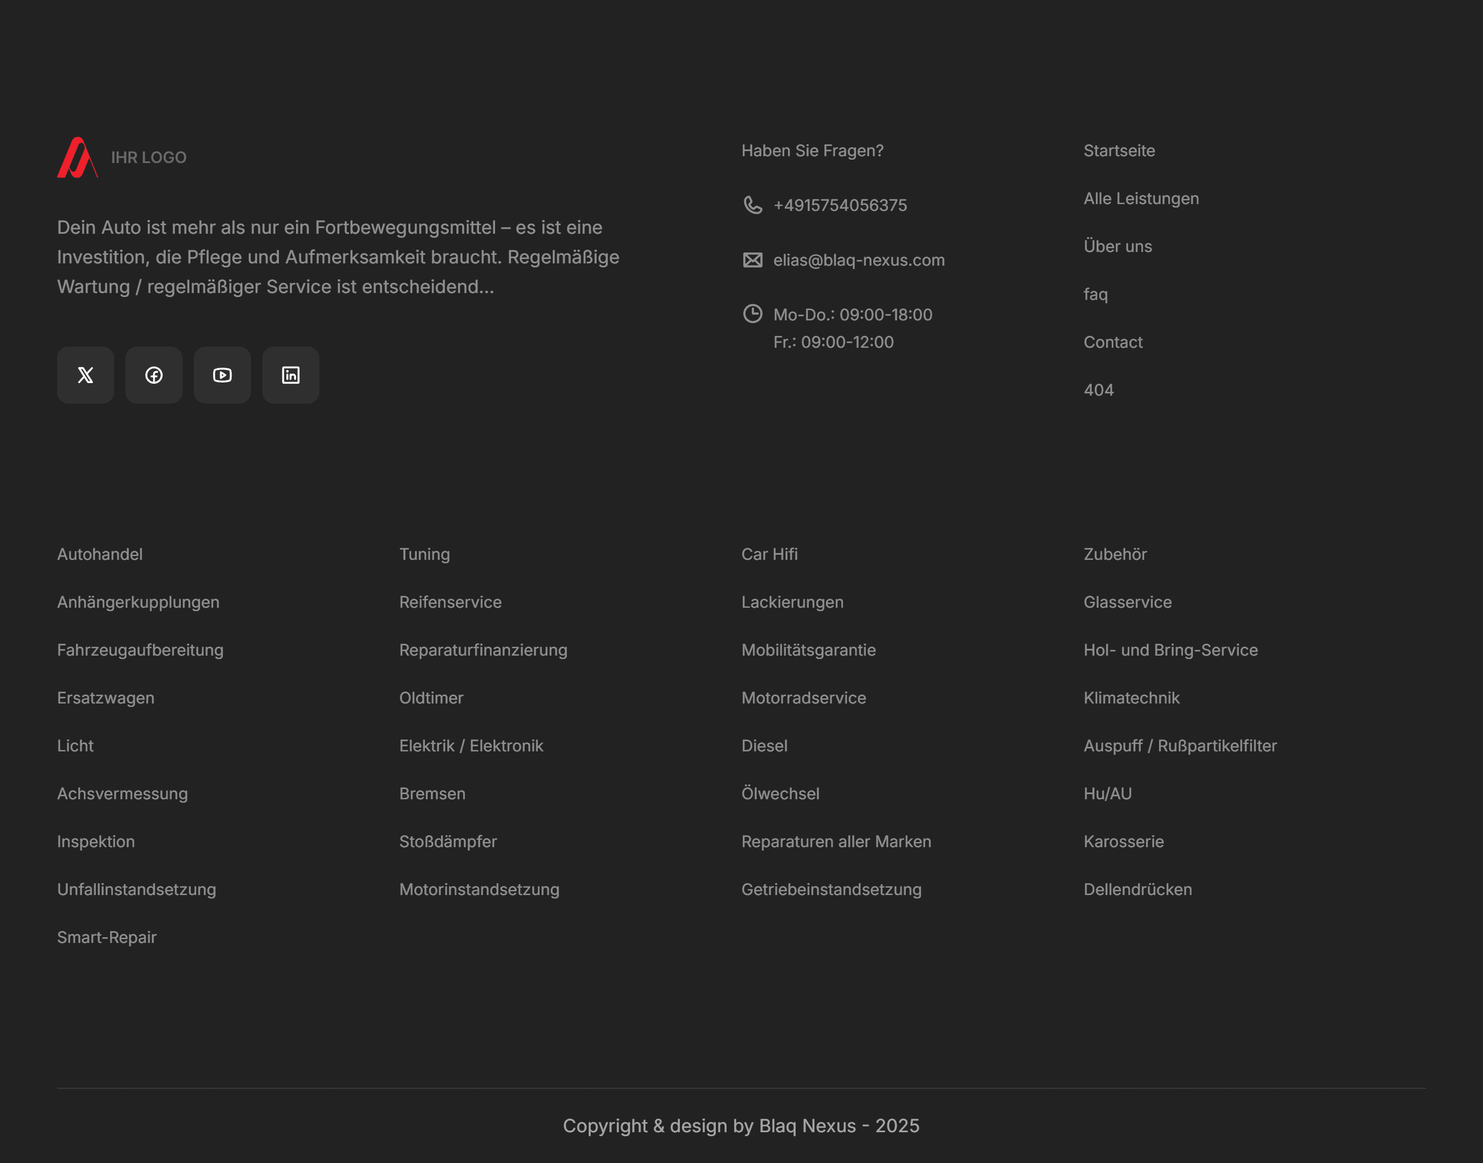Open the Reifenservice link
The image size is (1483, 1163).
[450, 602]
